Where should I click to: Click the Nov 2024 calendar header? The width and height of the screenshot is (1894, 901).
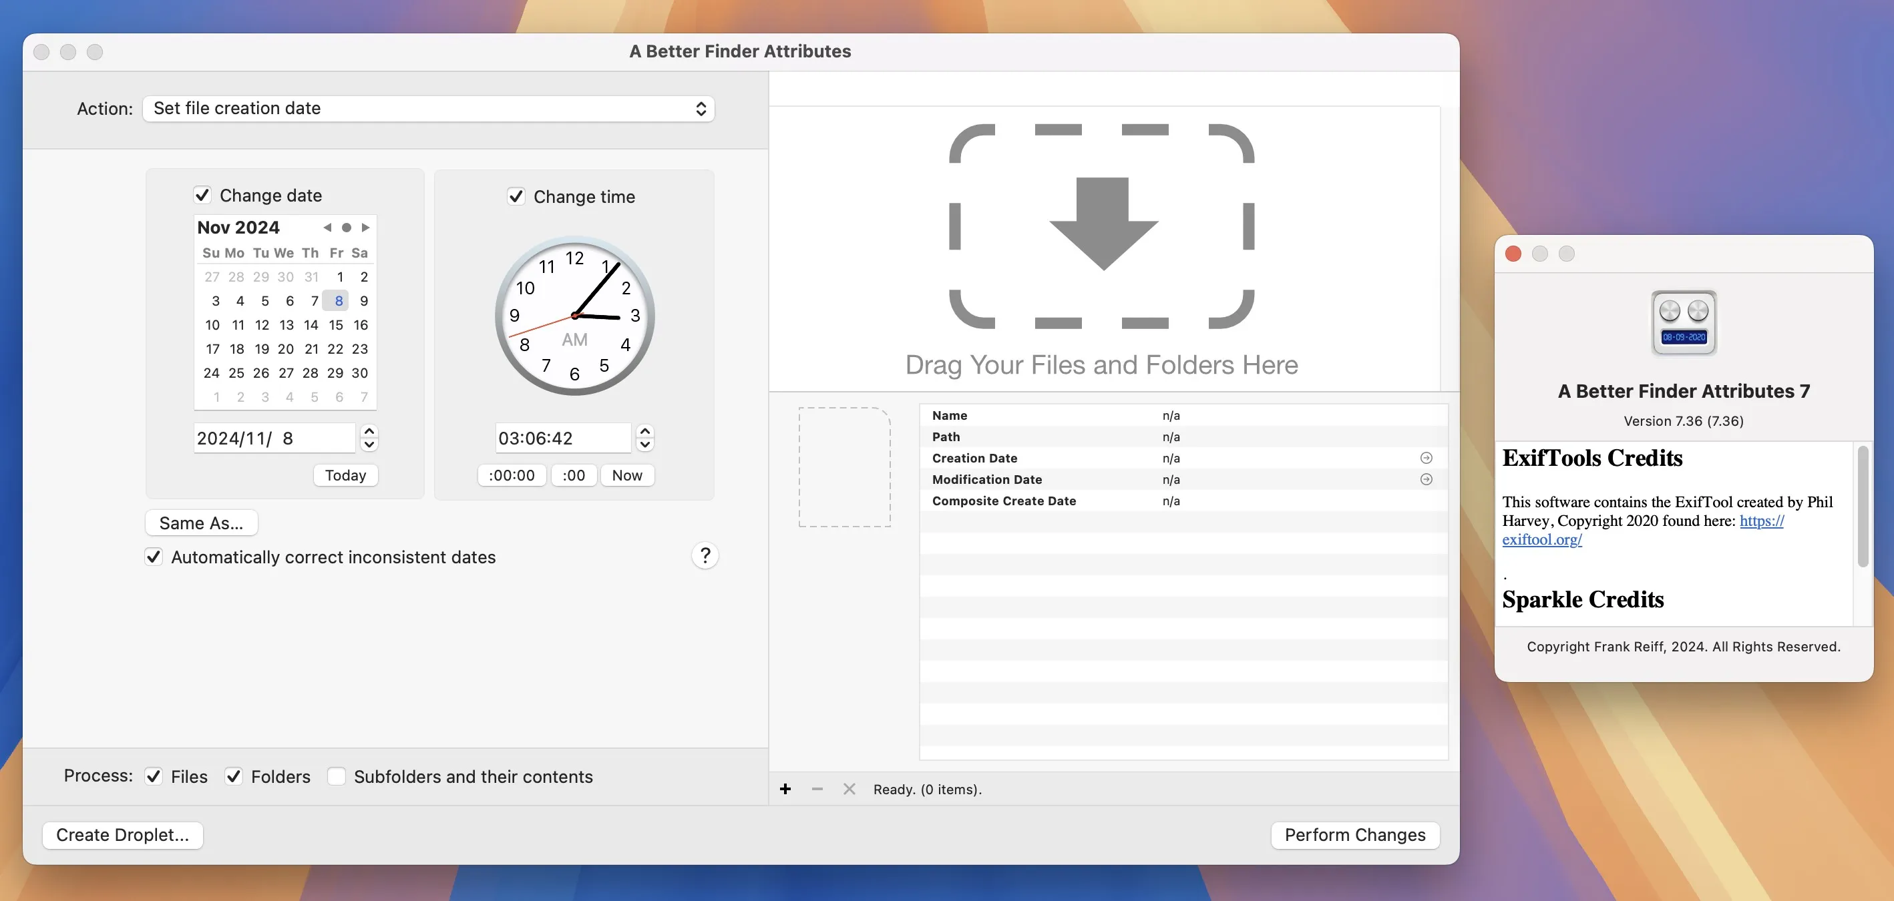[238, 228]
